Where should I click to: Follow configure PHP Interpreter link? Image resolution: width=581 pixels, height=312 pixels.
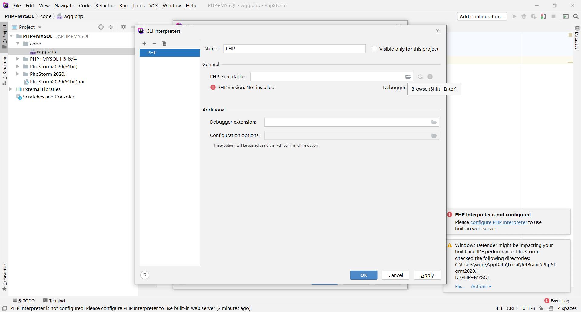(x=498, y=222)
